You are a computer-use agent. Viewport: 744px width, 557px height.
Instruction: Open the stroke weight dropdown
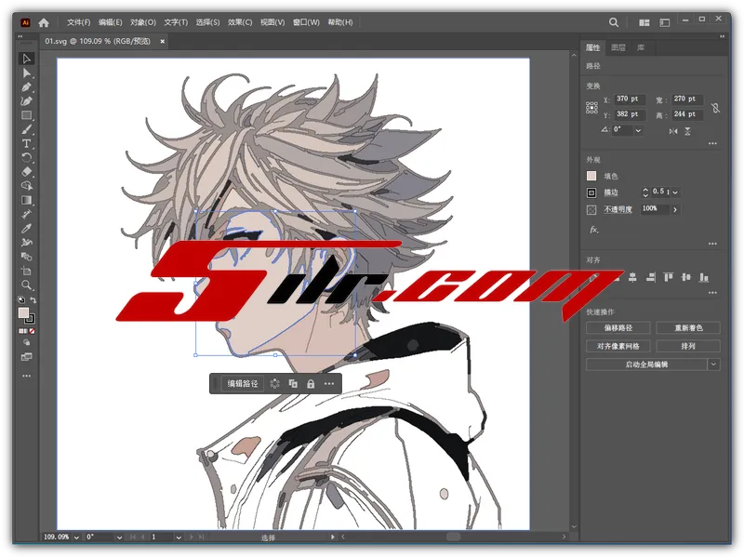click(x=675, y=192)
